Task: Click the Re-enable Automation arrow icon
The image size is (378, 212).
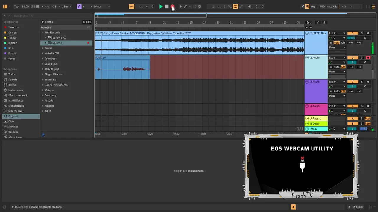Action: (x=190, y=6)
